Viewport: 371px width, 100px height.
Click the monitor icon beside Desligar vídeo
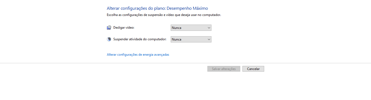pyautogui.click(x=109, y=28)
